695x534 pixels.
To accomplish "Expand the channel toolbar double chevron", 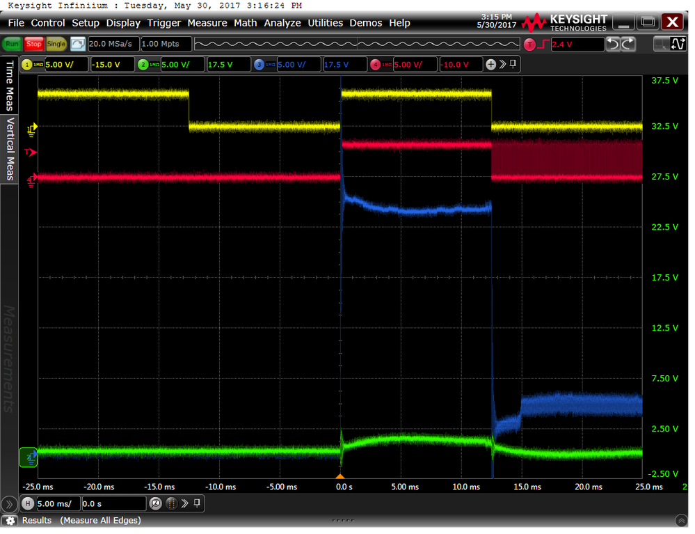I will 502,65.
